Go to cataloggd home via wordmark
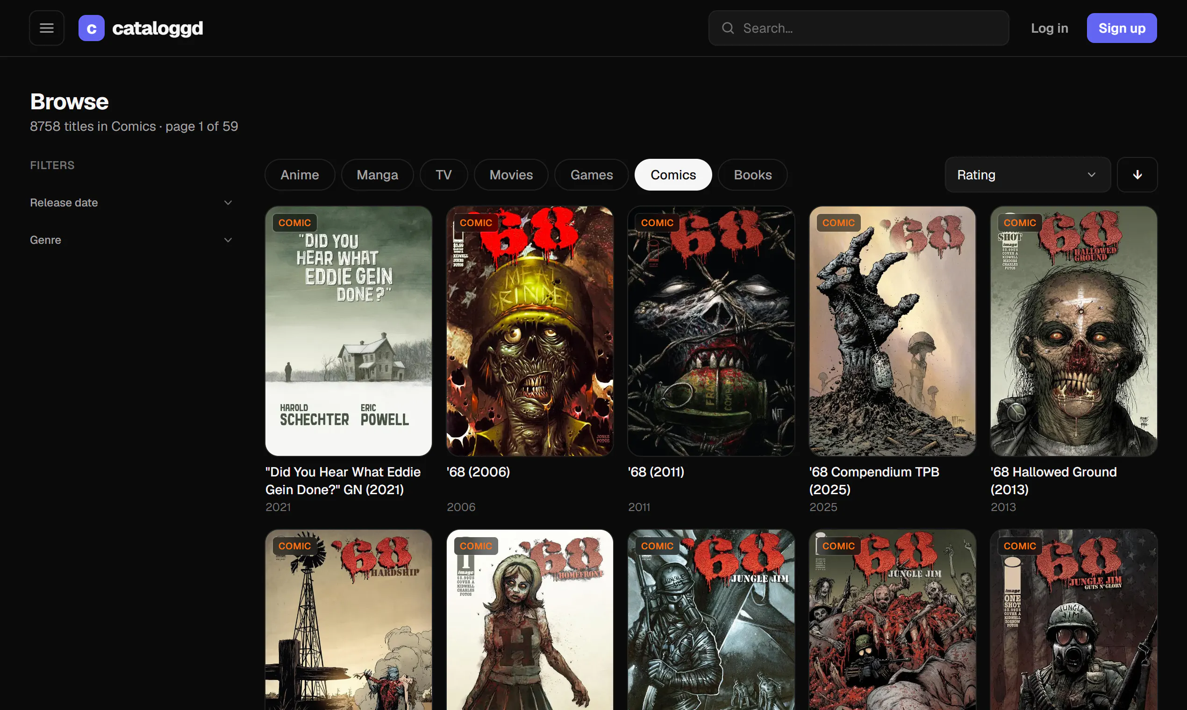Viewport: 1187px width, 710px height. [x=157, y=28]
